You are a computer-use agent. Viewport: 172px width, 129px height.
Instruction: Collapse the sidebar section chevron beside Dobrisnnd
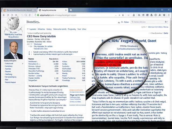[x=23, y=64]
